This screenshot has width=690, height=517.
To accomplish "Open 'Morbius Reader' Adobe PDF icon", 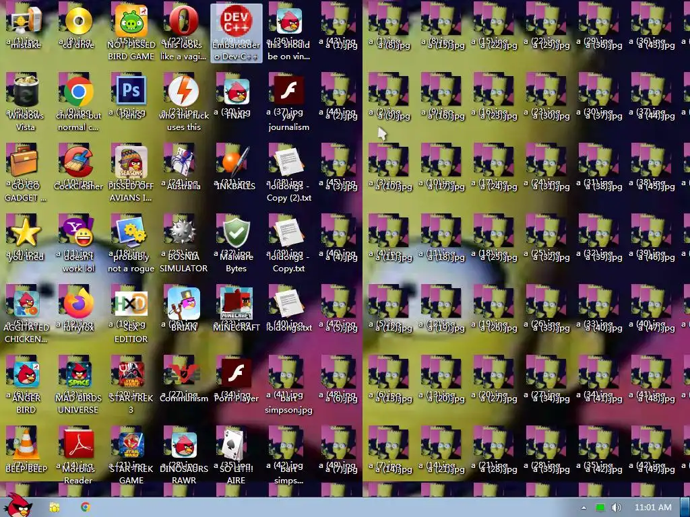I will tap(78, 444).
